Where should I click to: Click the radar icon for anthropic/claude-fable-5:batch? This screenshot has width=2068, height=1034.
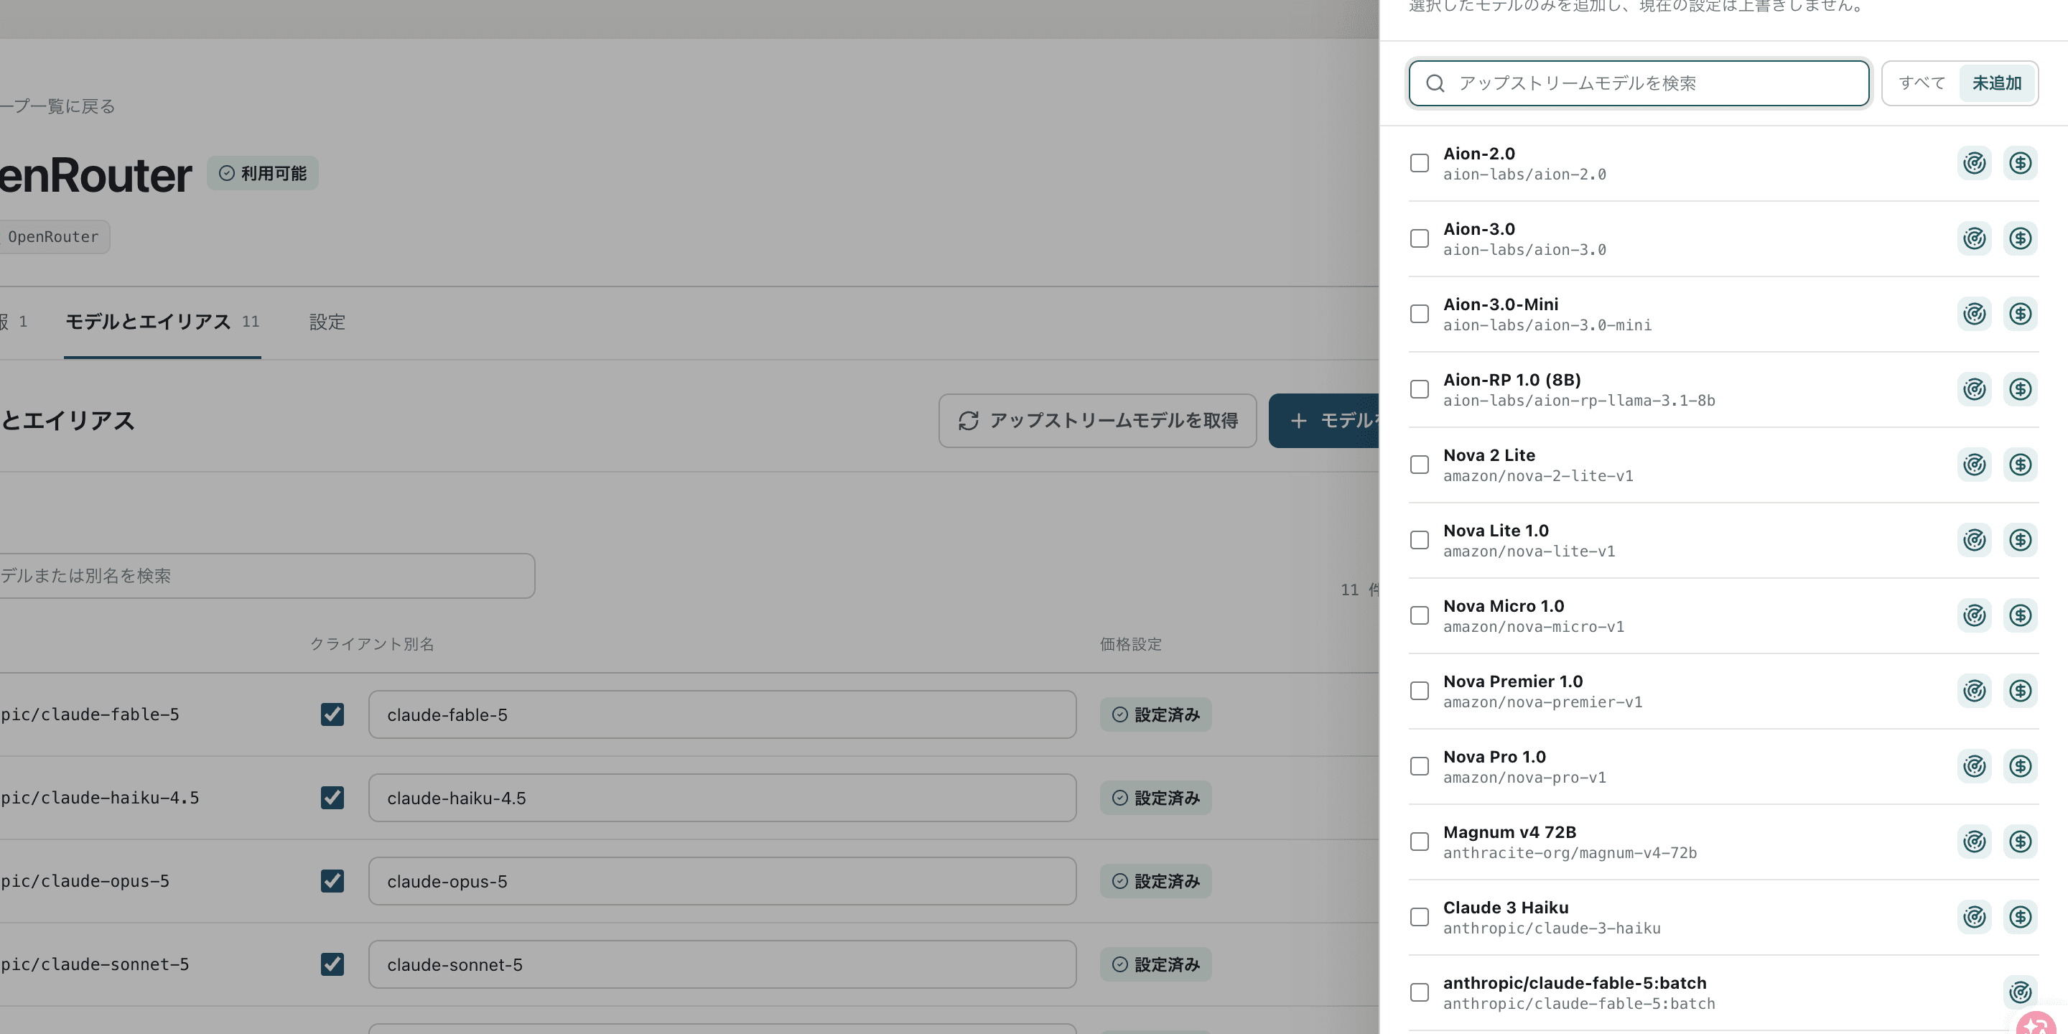(x=2020, y=993)
